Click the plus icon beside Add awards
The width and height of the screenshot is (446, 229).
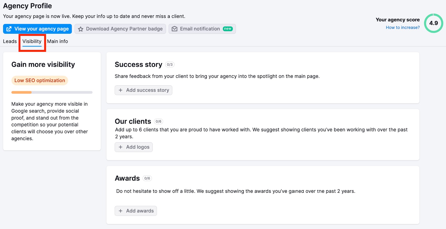click(x=120, y=211)
